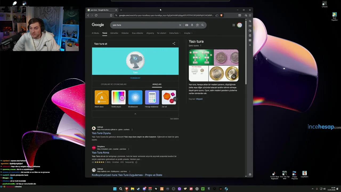Bookmark this page using the bookmark icon
Viewport: 341px width, 192px height.
pos(111,15)
